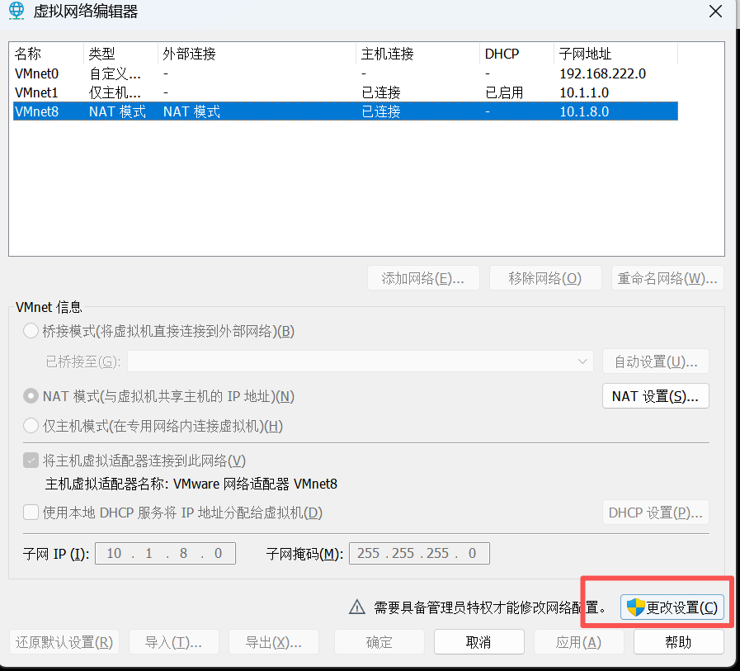
Task: Click the 子网 IP input field
Action: (x=165, y=554)
